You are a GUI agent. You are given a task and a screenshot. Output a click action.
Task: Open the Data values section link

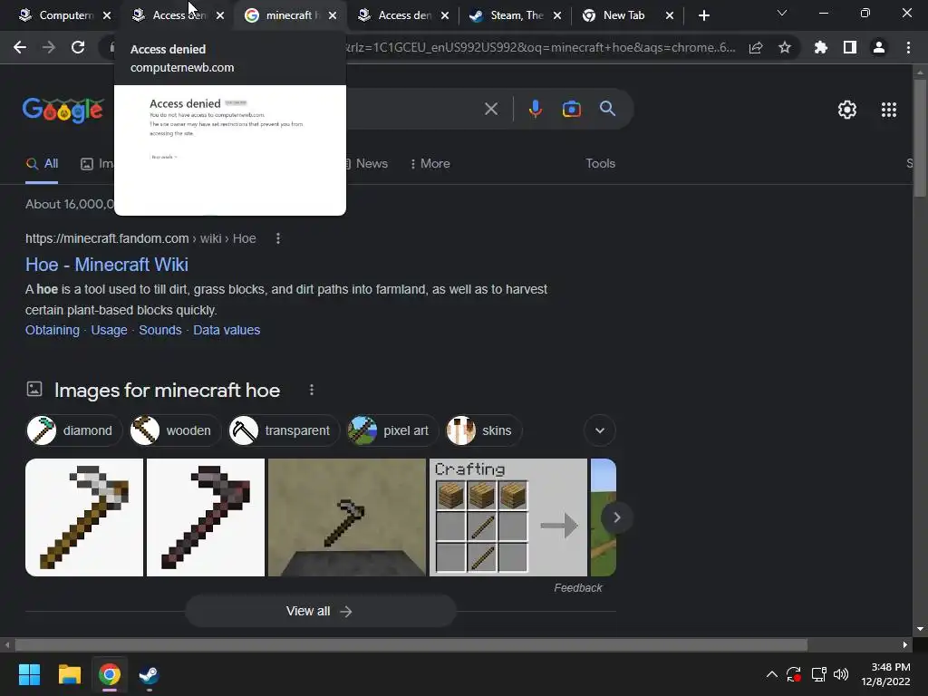[227, 330]
